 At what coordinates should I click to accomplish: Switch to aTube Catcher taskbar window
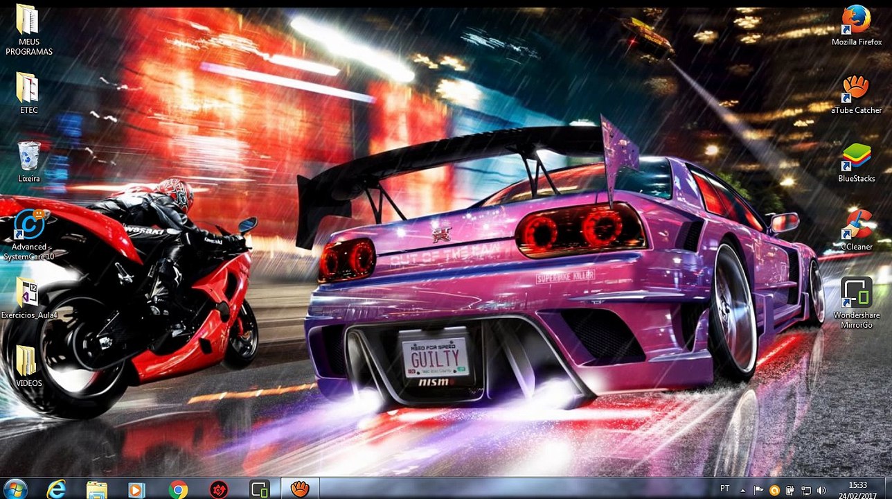[300, 489]
